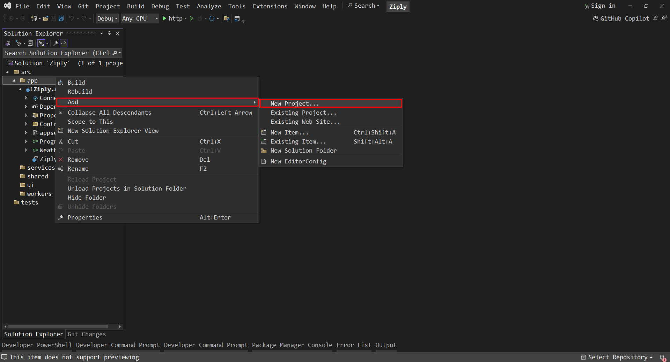
Task: Open the Developer PowerShell tab
Action: pos(37,345)
